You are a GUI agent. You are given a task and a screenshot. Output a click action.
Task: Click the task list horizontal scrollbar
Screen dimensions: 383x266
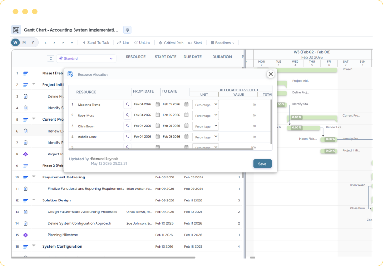point(104,257)
